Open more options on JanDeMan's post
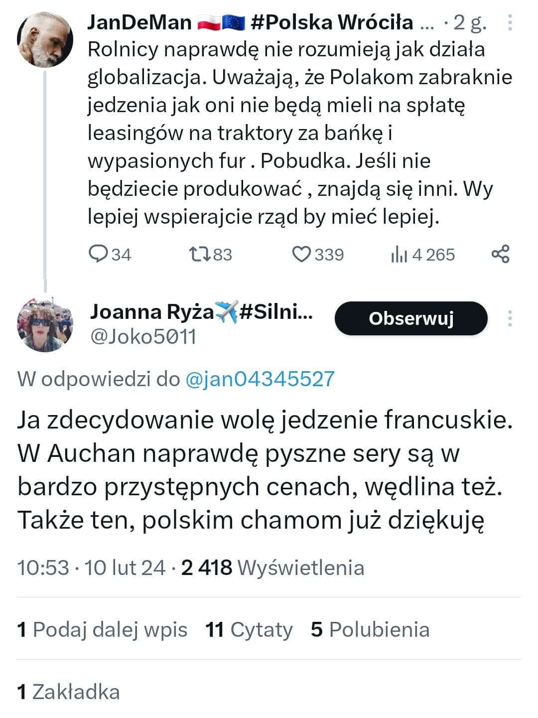The width and height of the screenshot is (538, 718). [x=509, y=22]
